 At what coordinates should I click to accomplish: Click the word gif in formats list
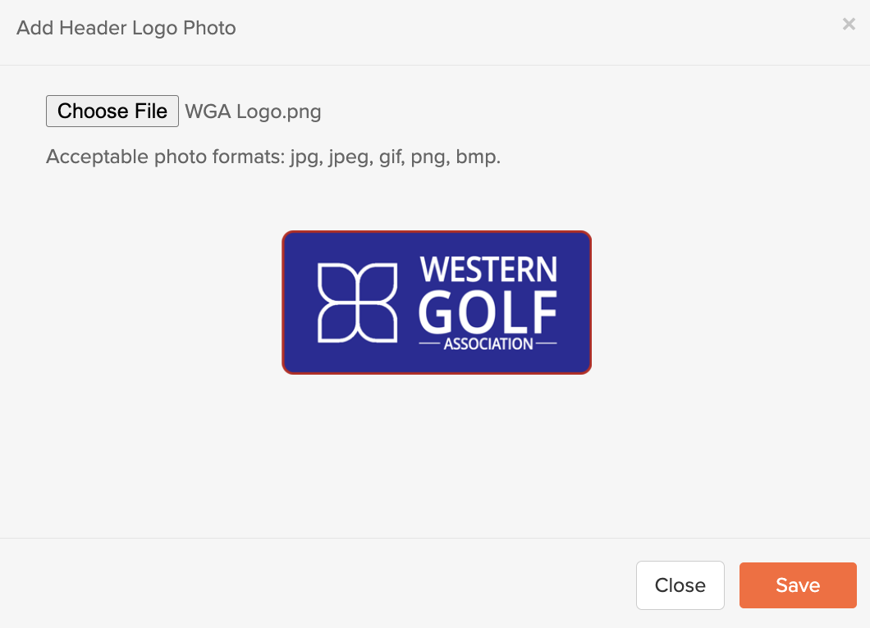(391, 157)
